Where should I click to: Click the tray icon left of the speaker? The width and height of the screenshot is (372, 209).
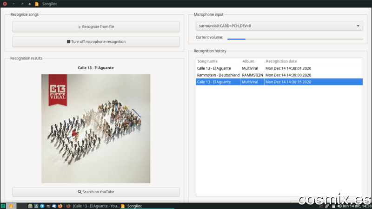point(333,206)
